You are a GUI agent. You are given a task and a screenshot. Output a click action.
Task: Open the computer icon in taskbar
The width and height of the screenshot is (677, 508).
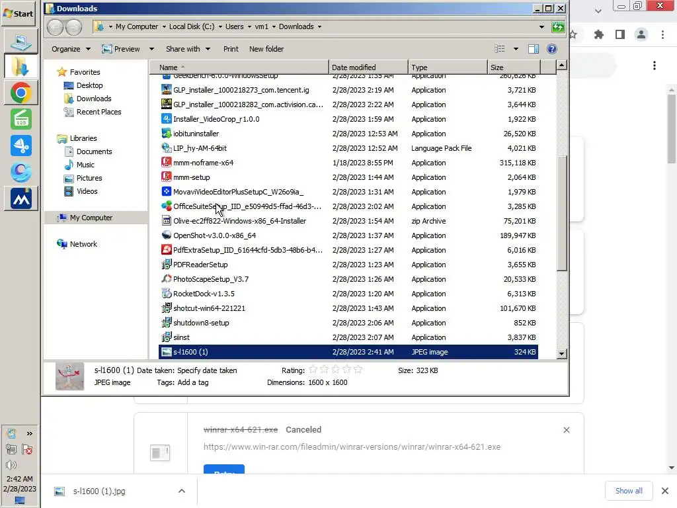(20, 42)
